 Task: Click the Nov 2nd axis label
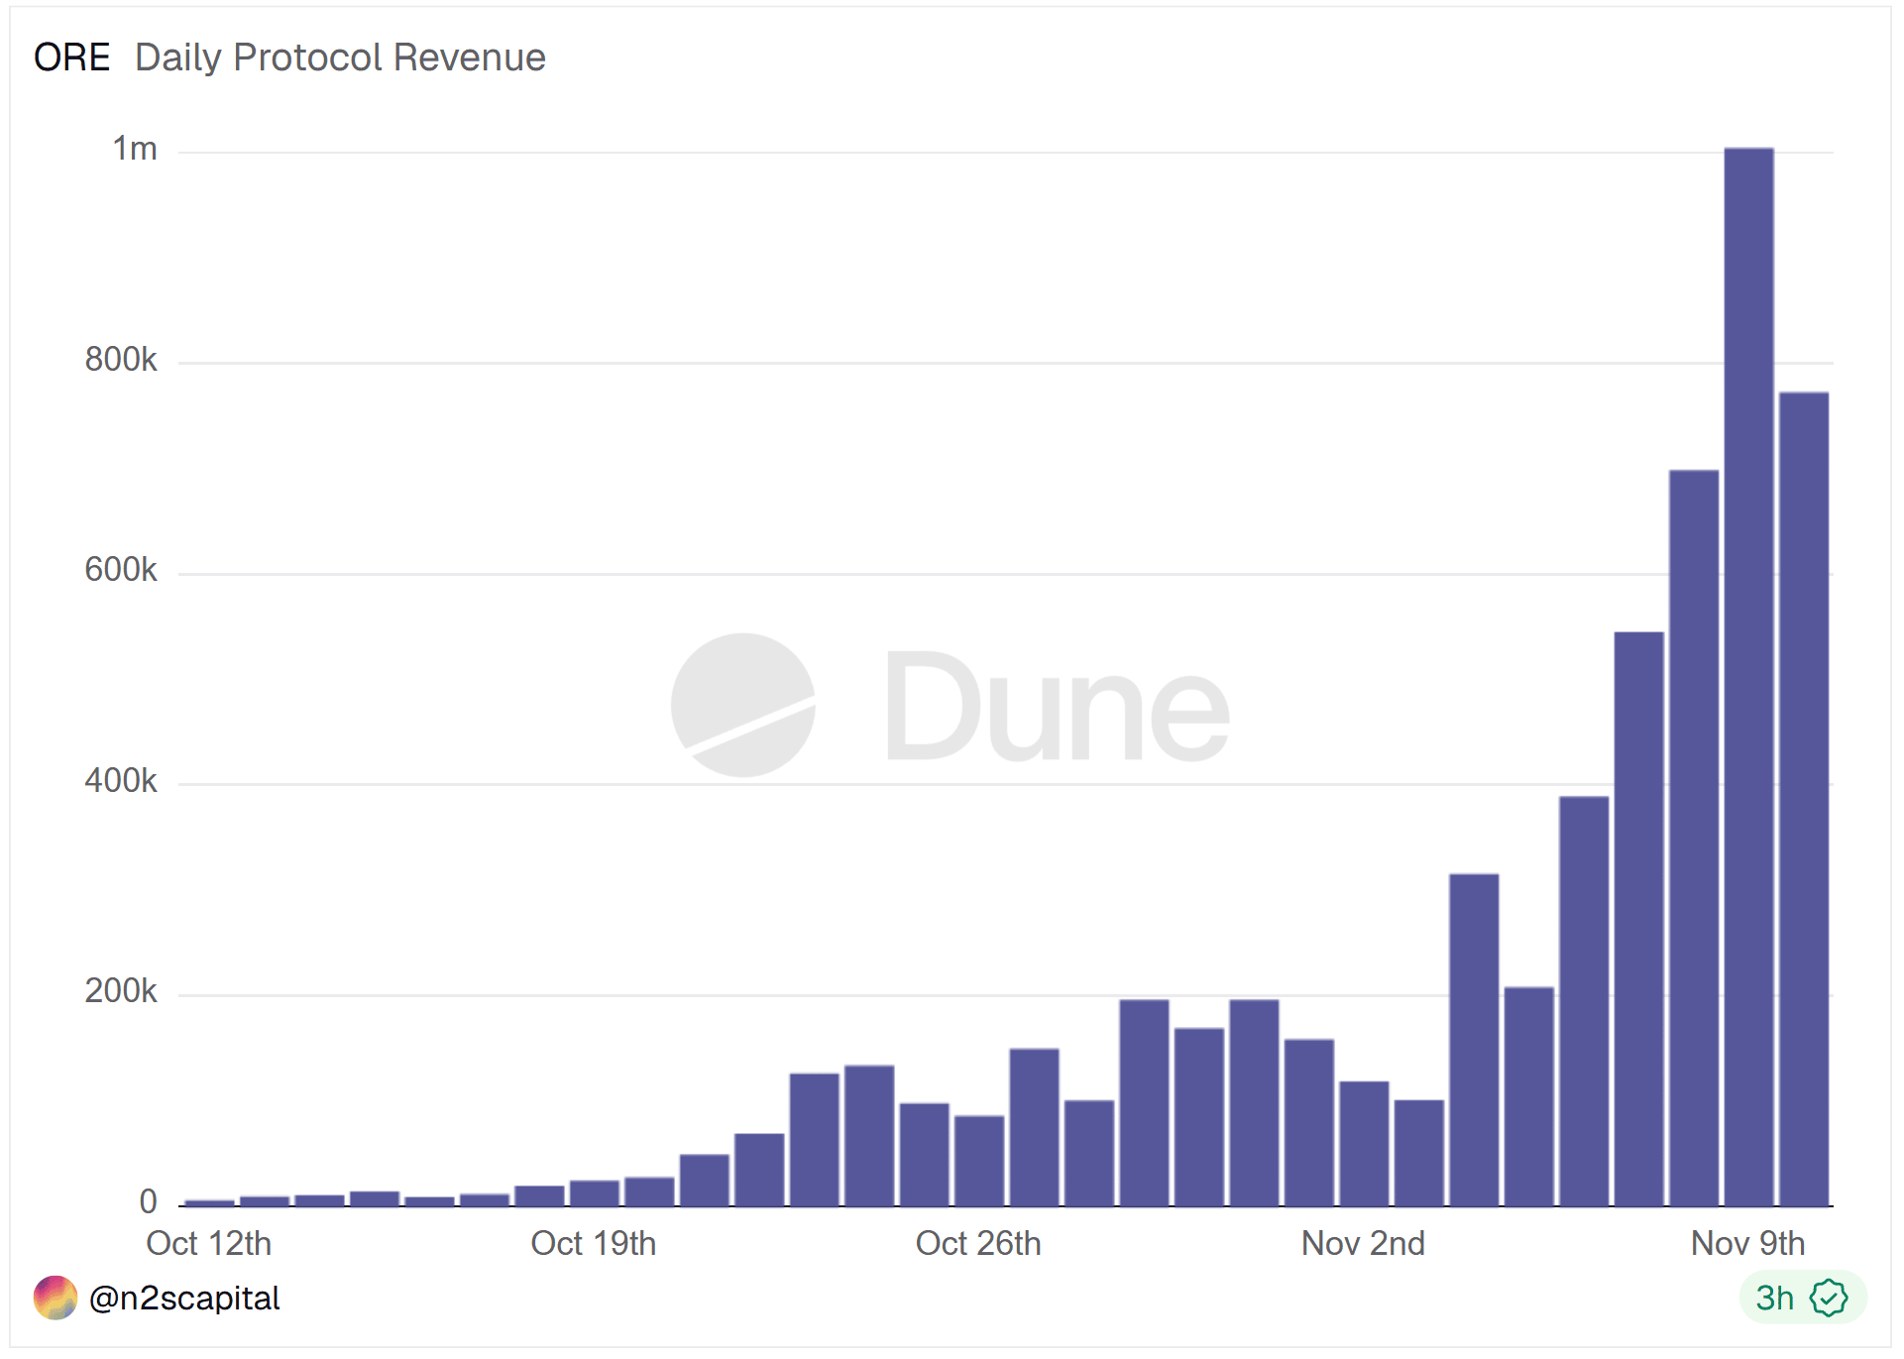pos(1362,1243)
